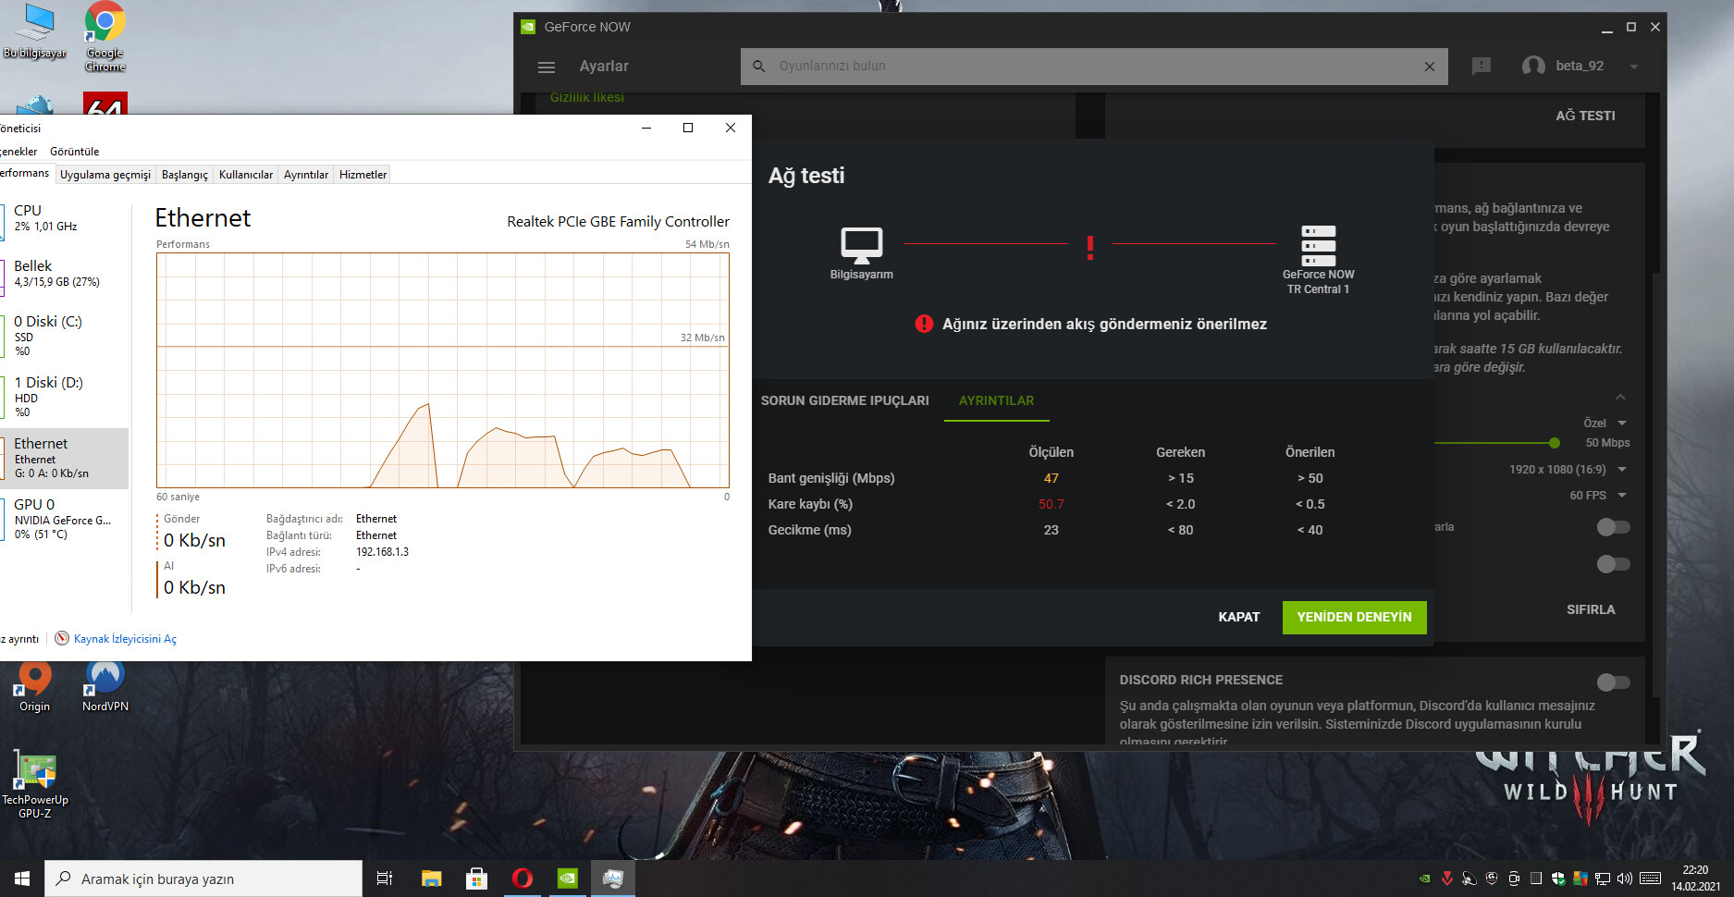Toggle the switch directly above SIFIRLA
The height and width of the screenshot is (897, 1734).
coord(1613,564)
